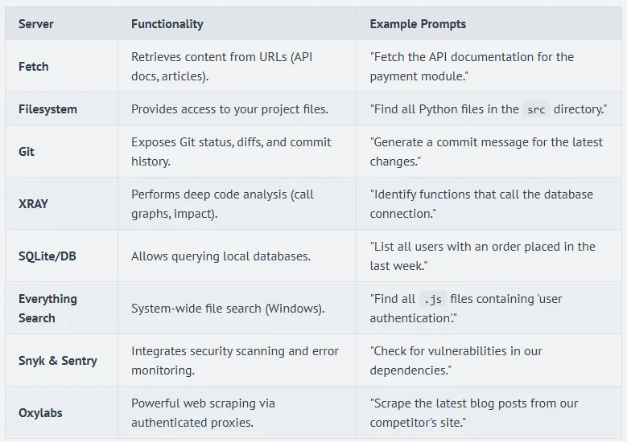Click the Server column header
627x442 pixels.
click(x=36, y=24)
